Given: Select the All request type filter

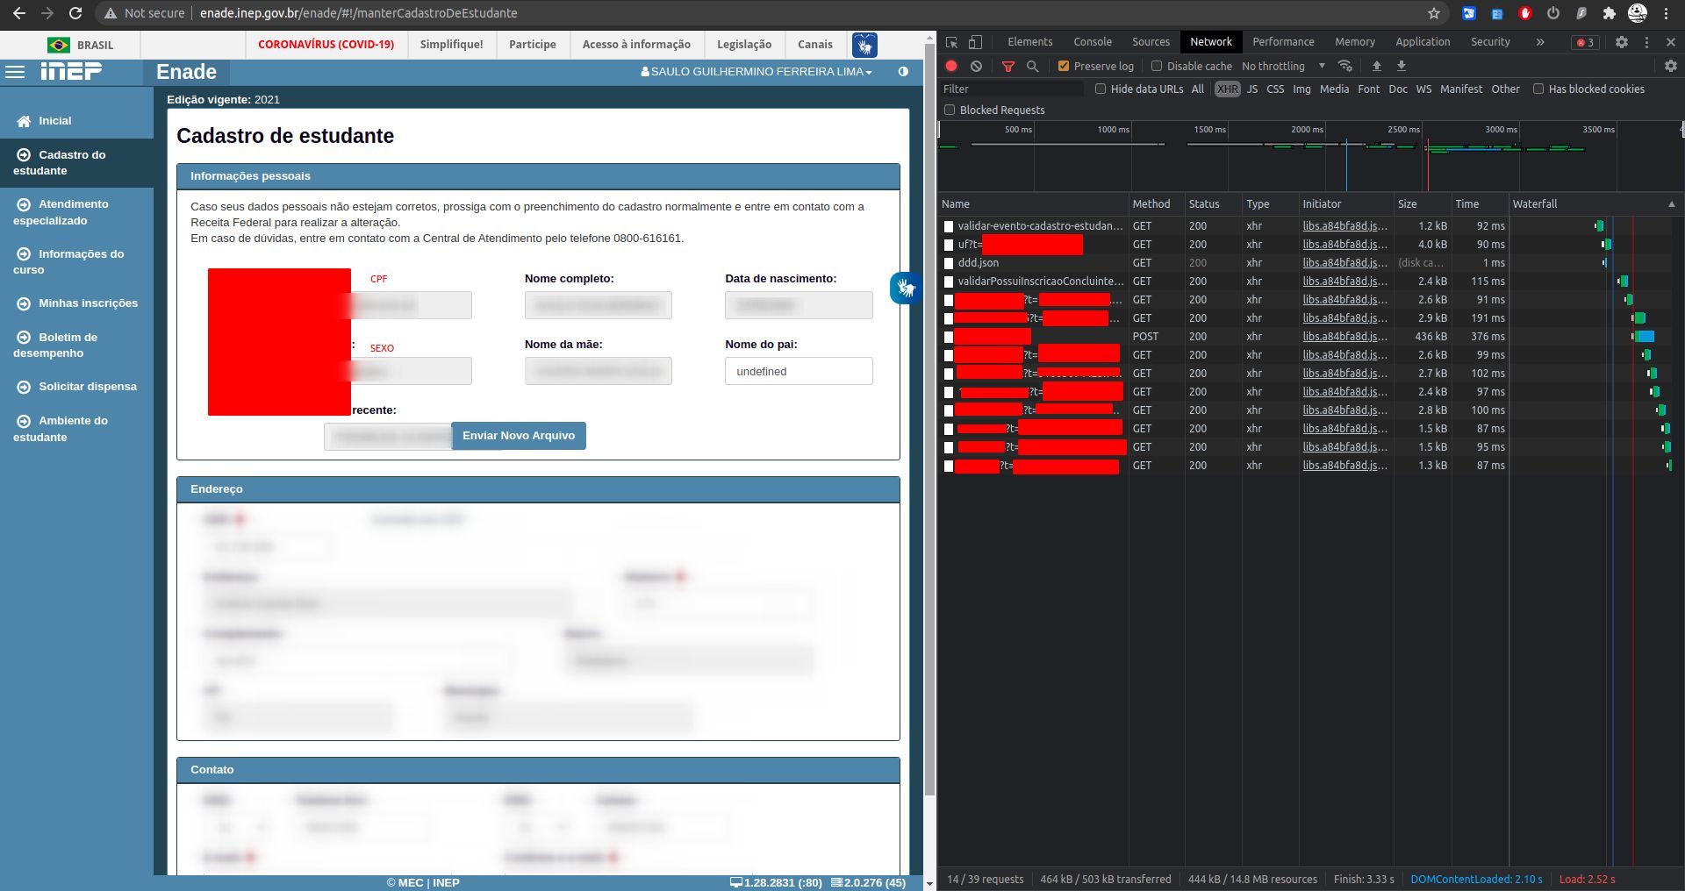Looking at the screenshot, I should (x=1198, y=89).
